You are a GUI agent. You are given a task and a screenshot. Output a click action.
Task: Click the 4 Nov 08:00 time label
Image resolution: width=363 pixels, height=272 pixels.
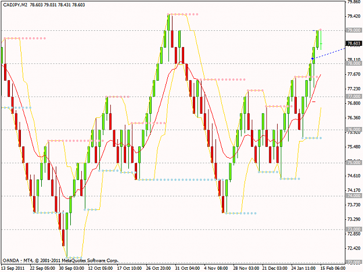(x=215, y=268)
